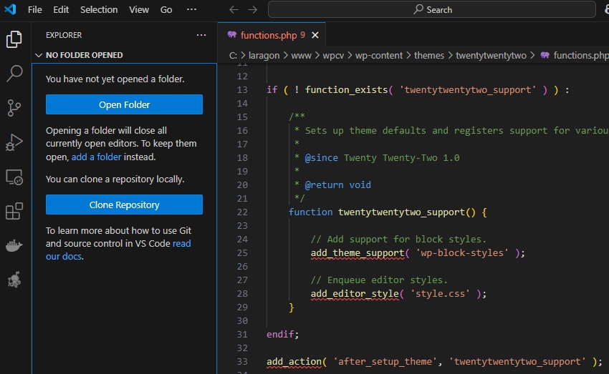Click the 'www' breadcrumb
Image resolution: width=609 pixels, height=374 pixels.
pyautogui.click(x=302, y=56)
